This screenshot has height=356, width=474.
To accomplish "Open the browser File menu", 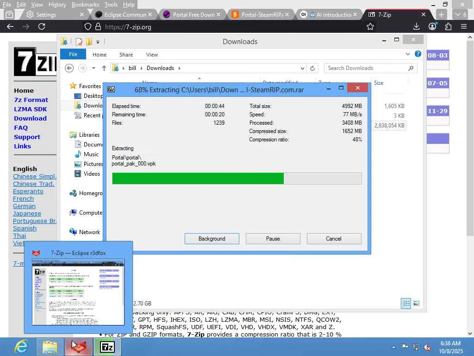I will 6,5.
